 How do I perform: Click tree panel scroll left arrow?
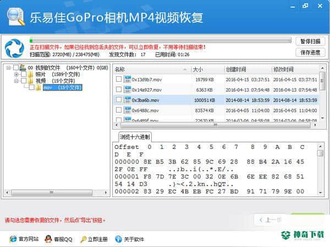coord(7,192)
